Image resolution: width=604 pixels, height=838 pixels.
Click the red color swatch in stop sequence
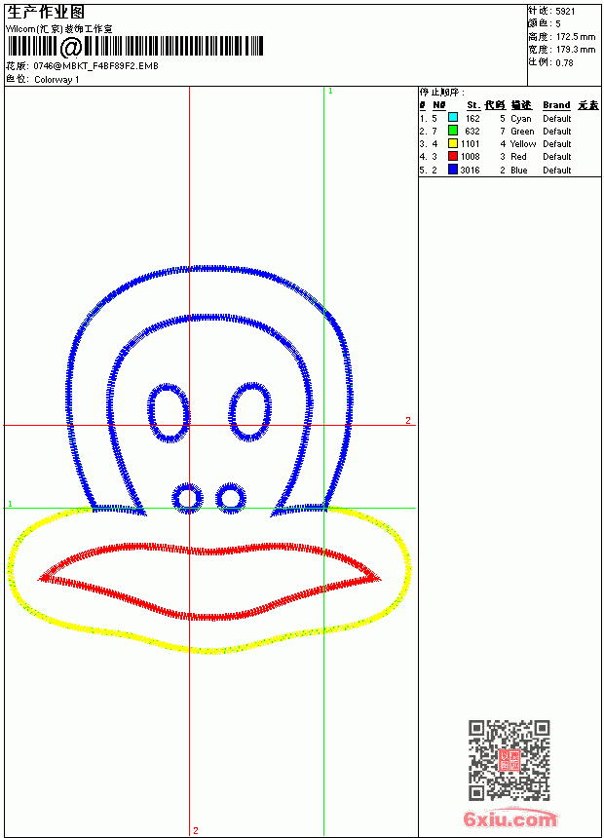[453, 156]
